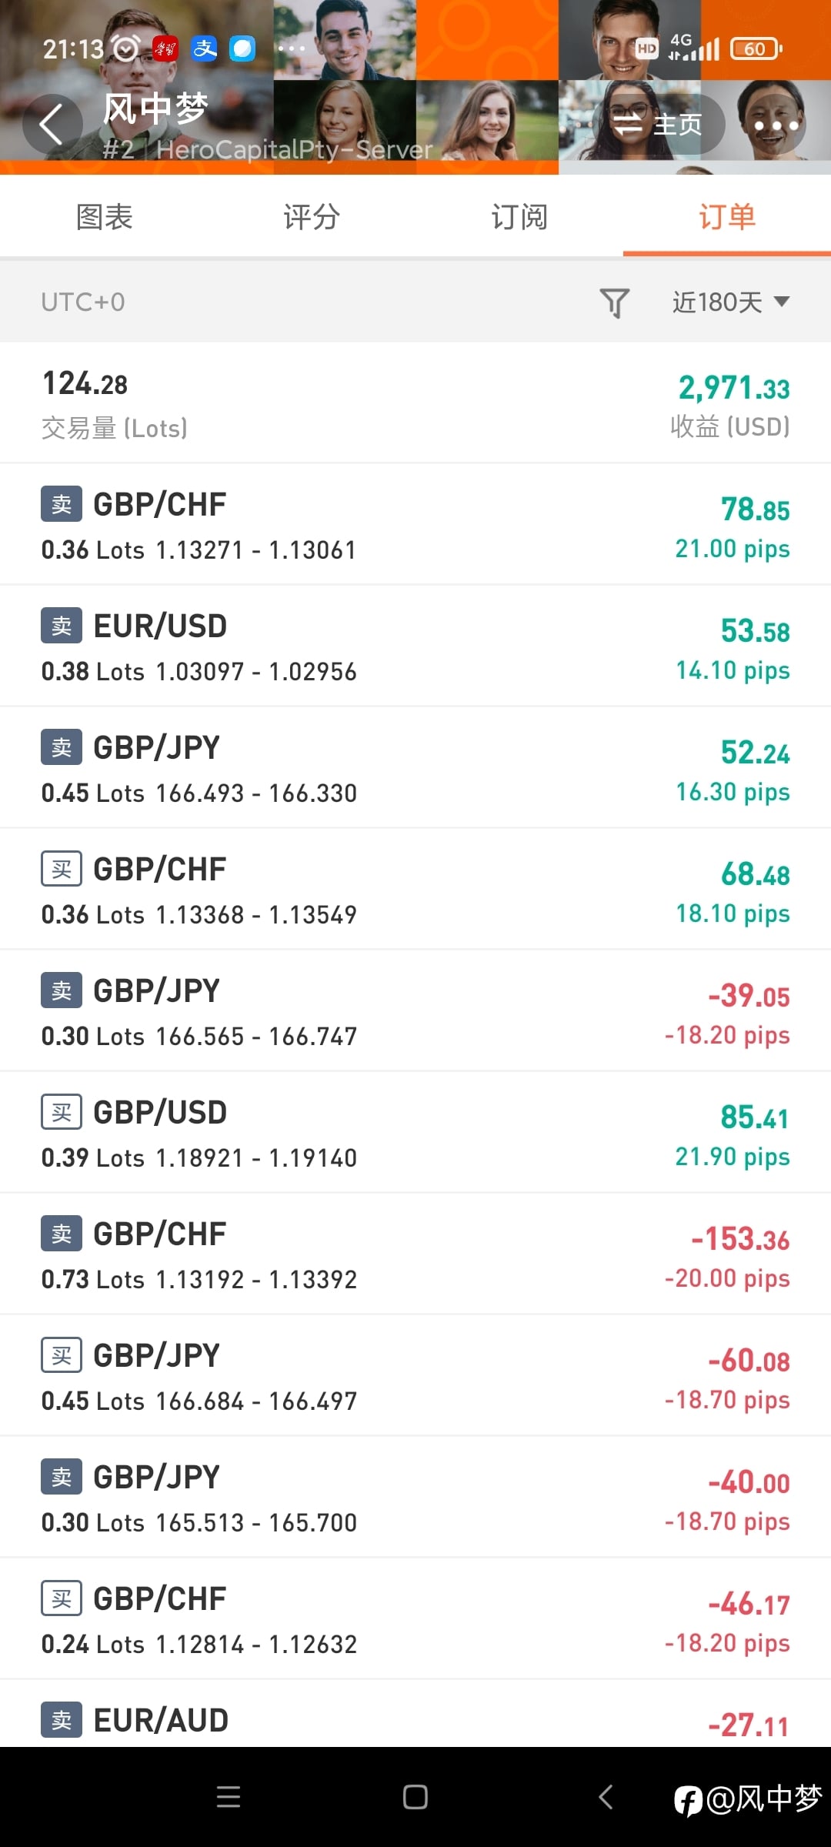Tap the buy badge on GBP/USD order
The height and width of the screenshot is (1847, 831).
pyautogui.click(x=62, y=1112)
